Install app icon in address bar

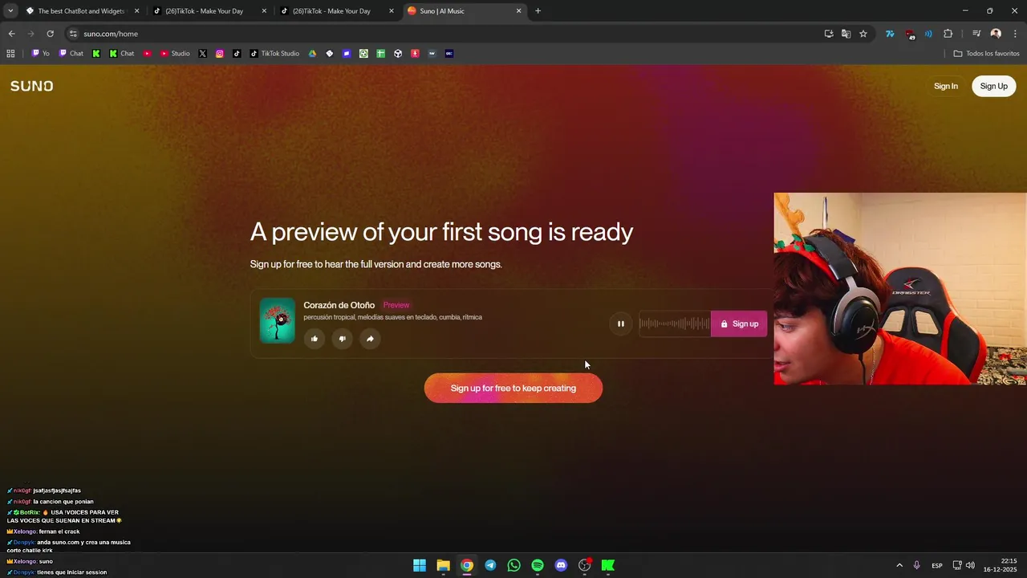(x=829, y=34)
